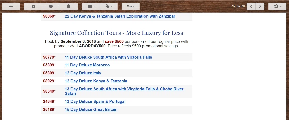This screenshot has width=289, height=120.
Task: Open the 15 Day Deluxe Great Britain link
Action: [91, 109]
